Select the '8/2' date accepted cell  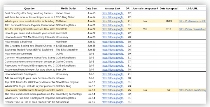pyautogui.click(x=169, y=90)
